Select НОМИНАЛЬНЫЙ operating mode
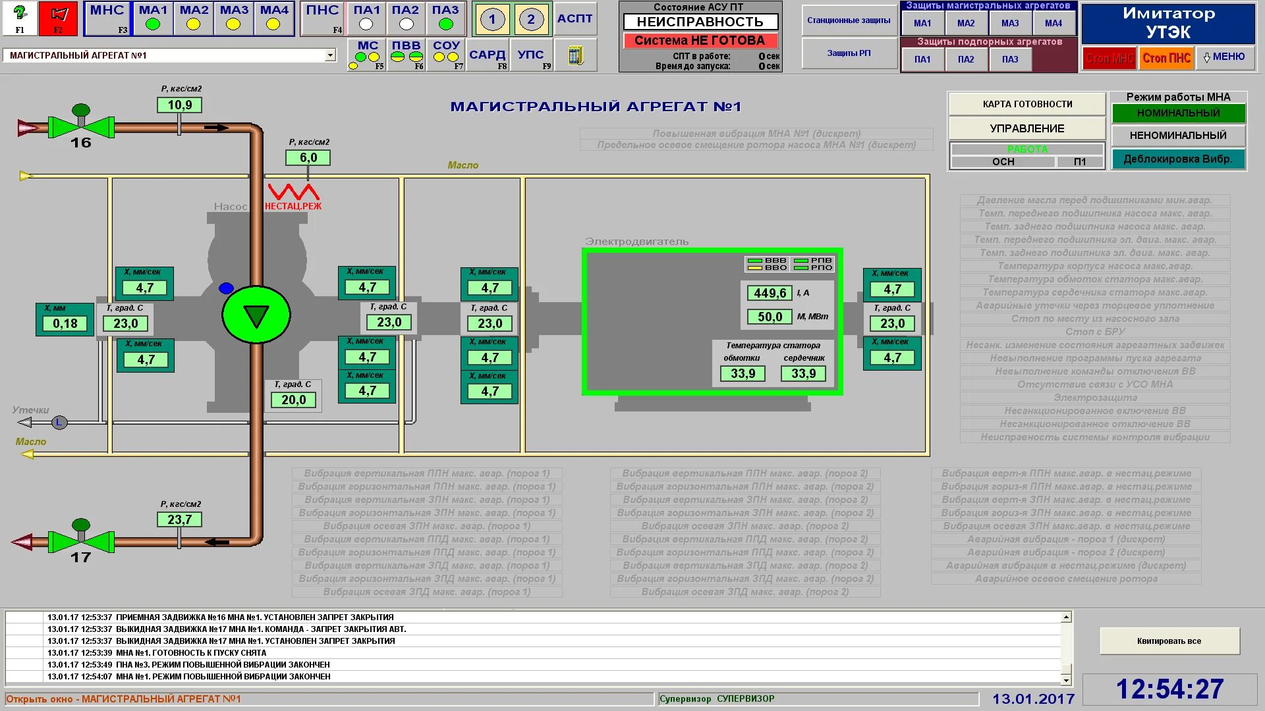This screenshot has height=711, width=1265. tap(1178, 113)
